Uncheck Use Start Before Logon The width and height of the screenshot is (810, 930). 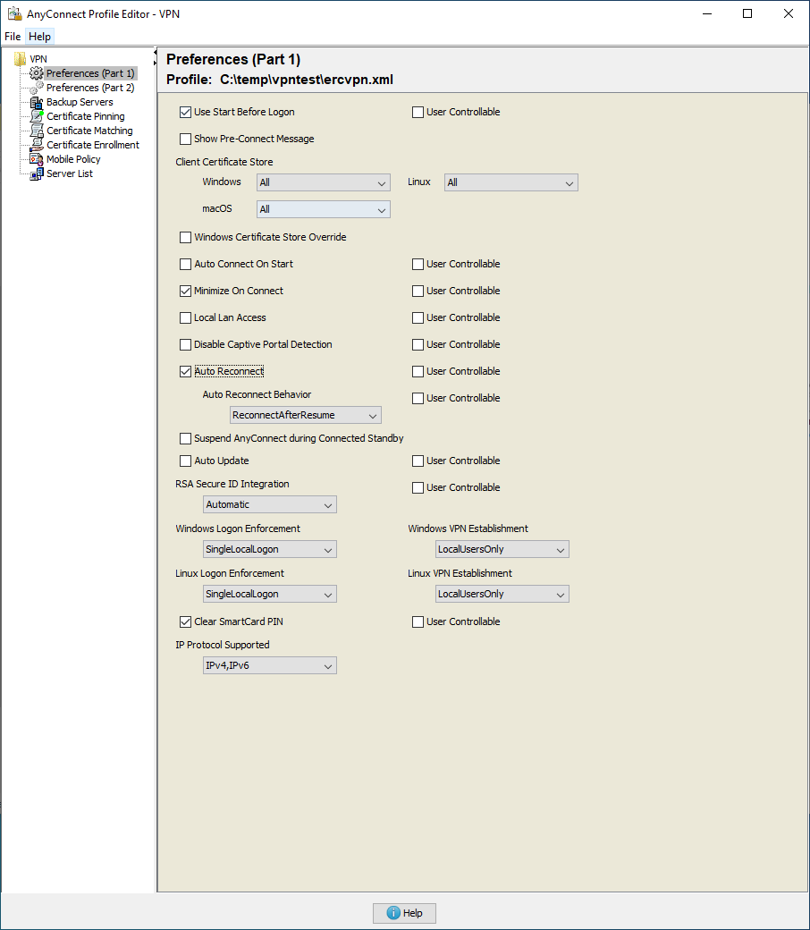pyautogui.click(x=185, y=112)
